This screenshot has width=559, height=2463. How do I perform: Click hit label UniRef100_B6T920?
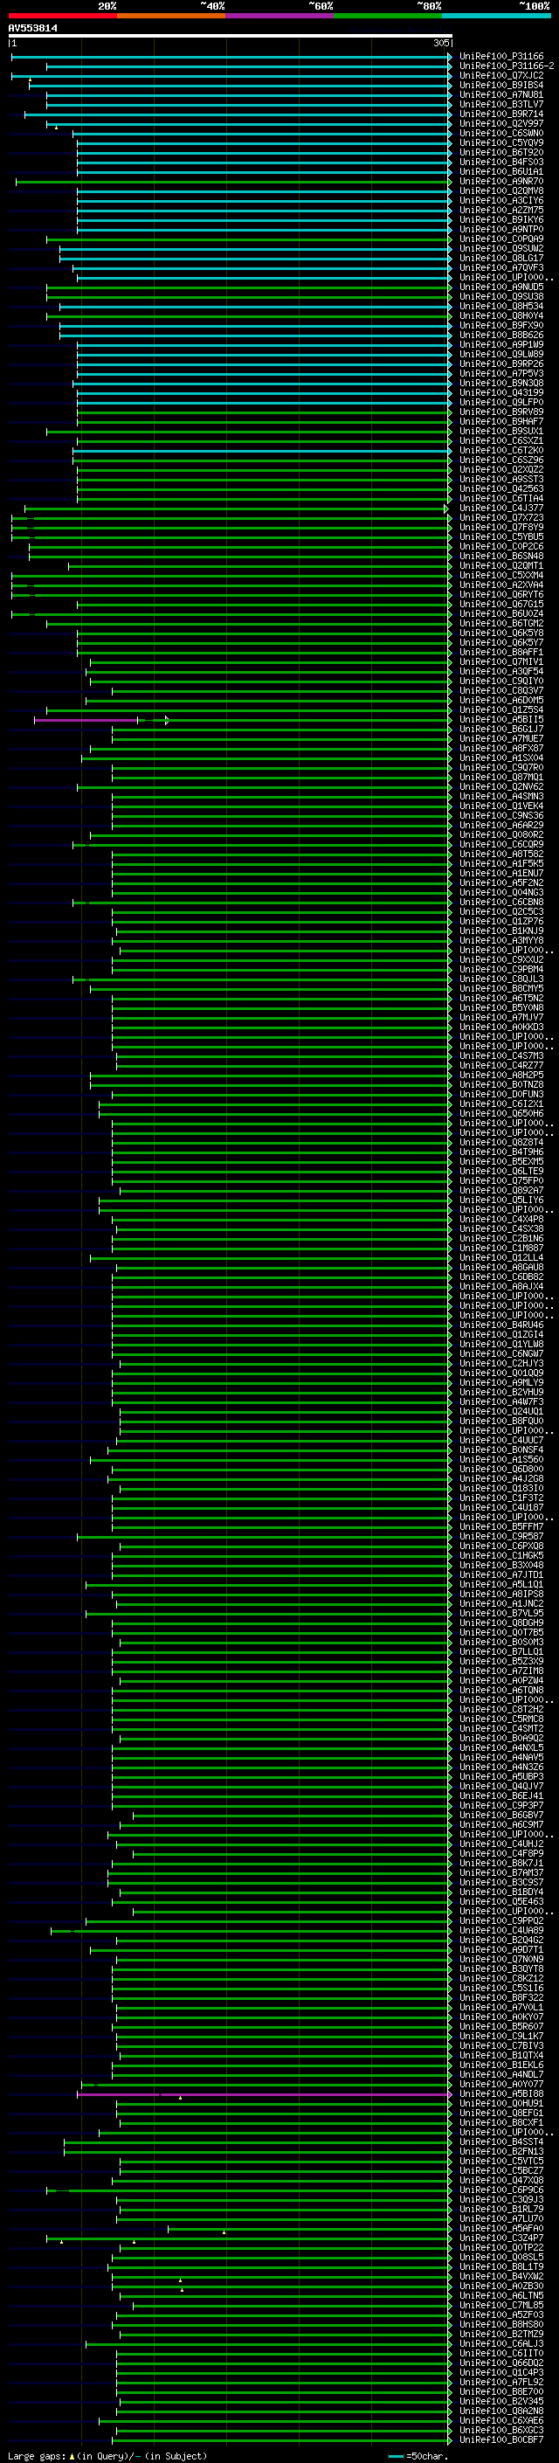(x=500, y=152)
